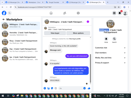
Task: Open the notifications bell with badge
Action: (x=120, y=13)
